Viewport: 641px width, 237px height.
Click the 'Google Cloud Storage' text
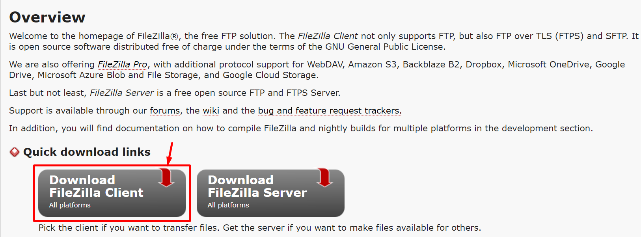click(x=269, y=75)
